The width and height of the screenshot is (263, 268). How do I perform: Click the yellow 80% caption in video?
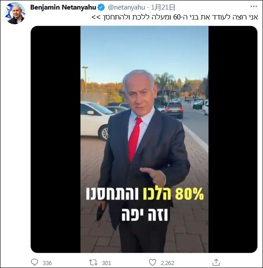[189, 194]
